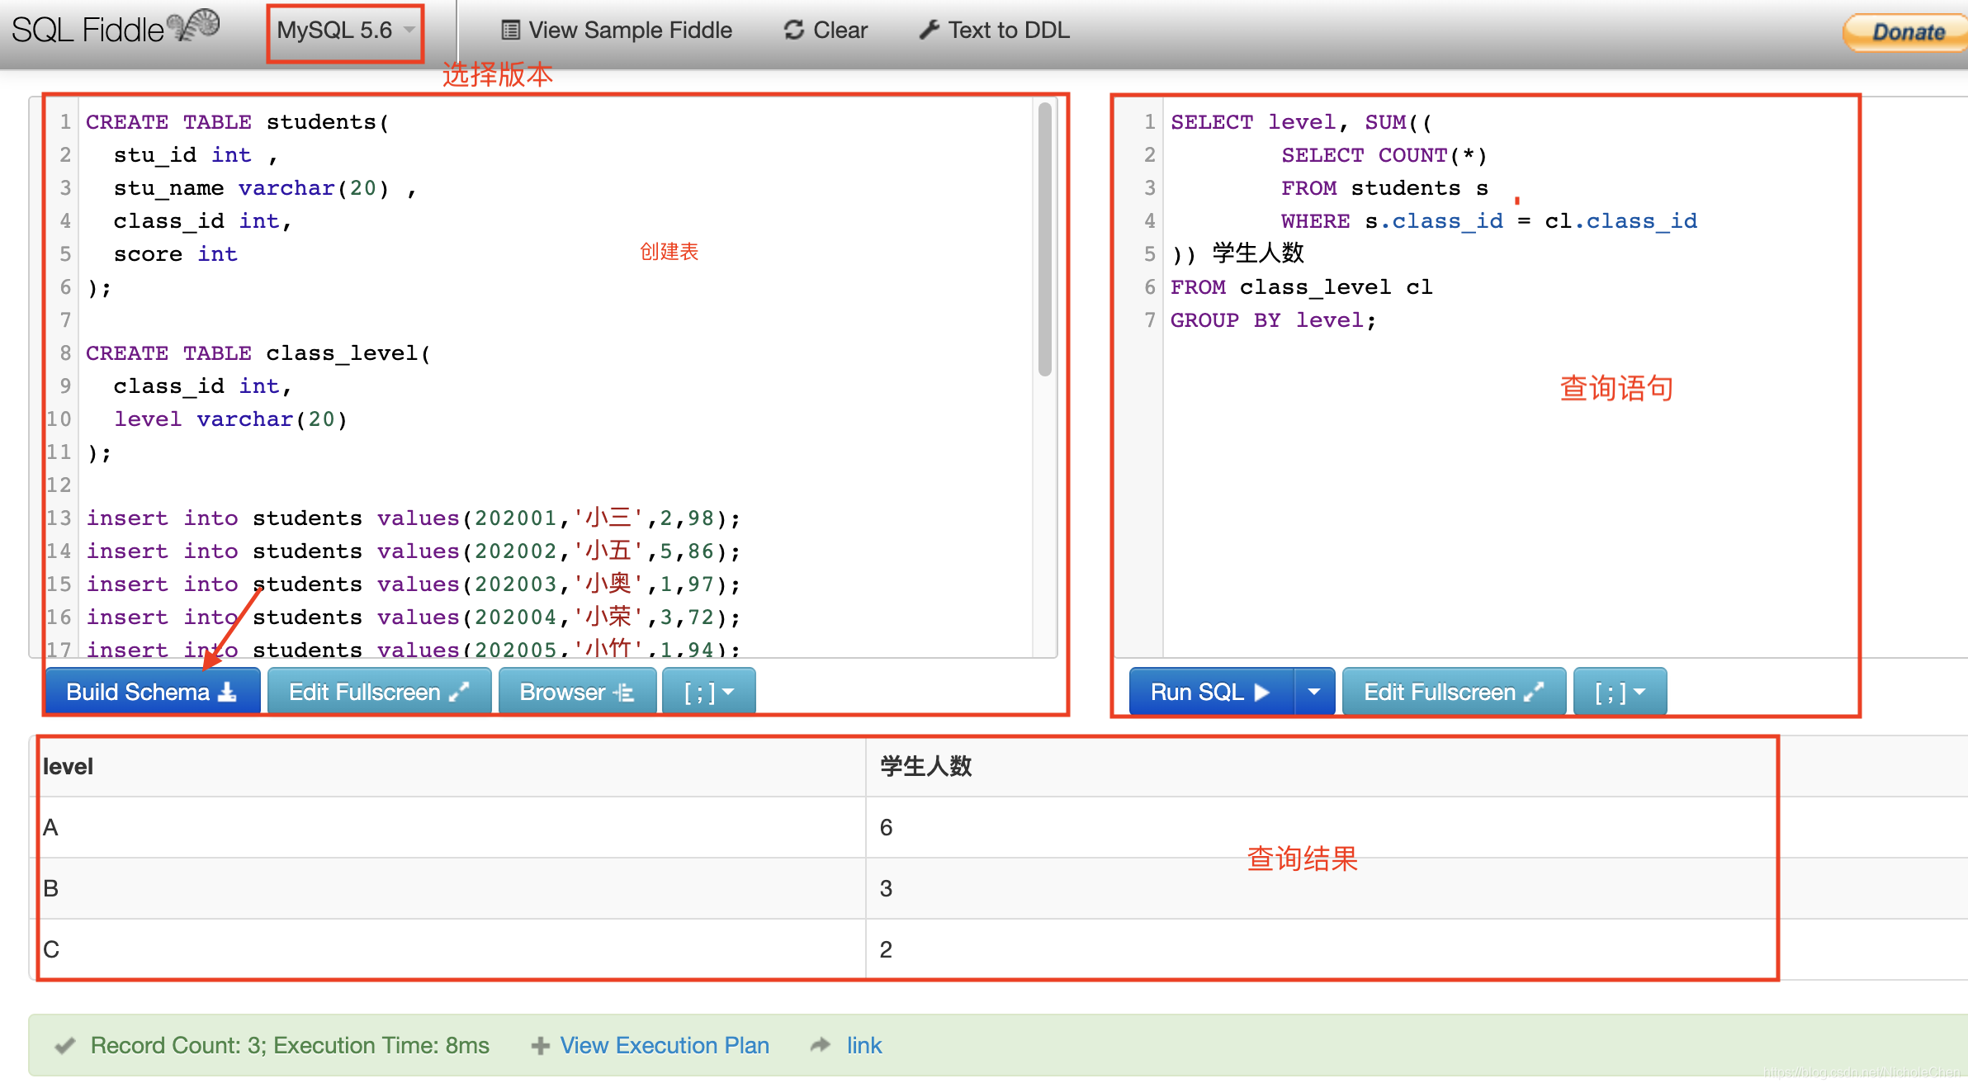1968x1088 pixels.
Task: Click the plus icon beside View Execution Plan
Action: tap(541, 1046)
